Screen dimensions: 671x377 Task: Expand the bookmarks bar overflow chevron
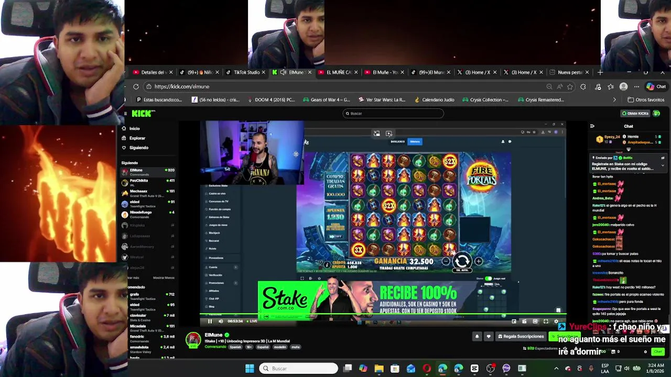pos(614,99)
